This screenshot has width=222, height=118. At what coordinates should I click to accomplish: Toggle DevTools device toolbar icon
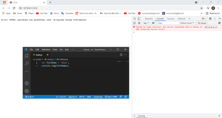point(139,19)
